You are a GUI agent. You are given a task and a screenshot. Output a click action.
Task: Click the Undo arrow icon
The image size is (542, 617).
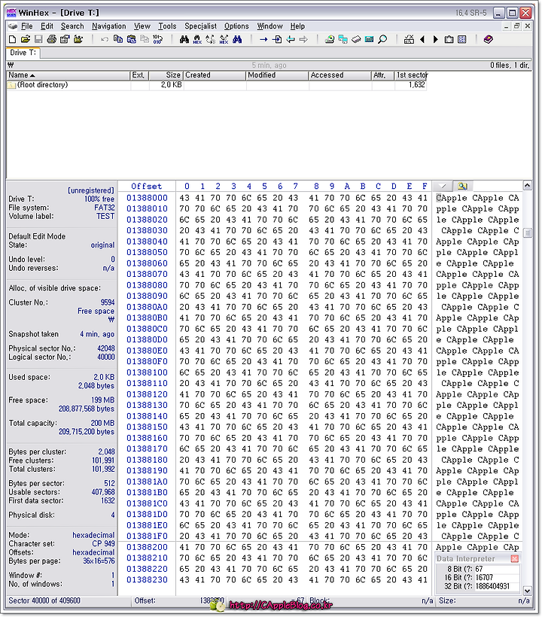[x=105, y=39]
